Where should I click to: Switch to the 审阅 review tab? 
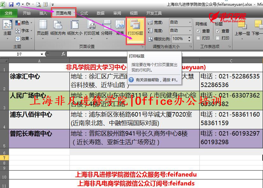point(117,13)
